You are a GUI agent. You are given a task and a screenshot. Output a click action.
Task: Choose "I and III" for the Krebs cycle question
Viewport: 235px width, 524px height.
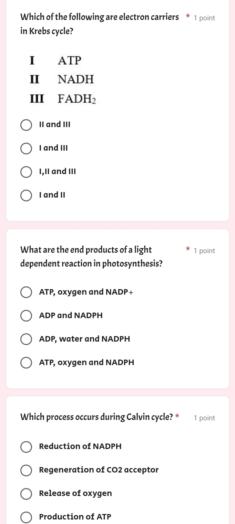(x=26, y=148)
